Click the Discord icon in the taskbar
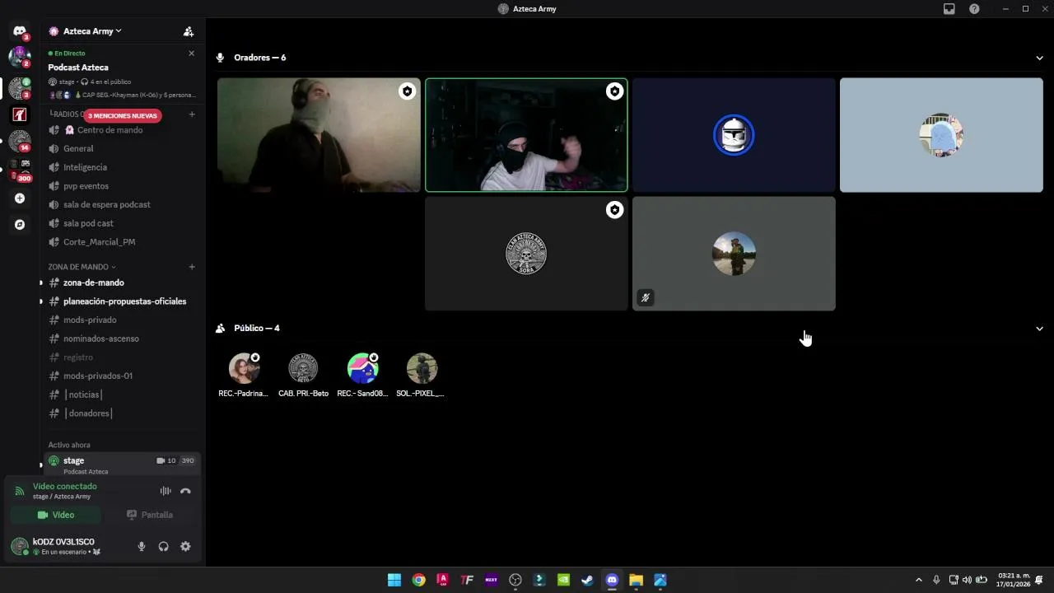 tap(612, 580)
